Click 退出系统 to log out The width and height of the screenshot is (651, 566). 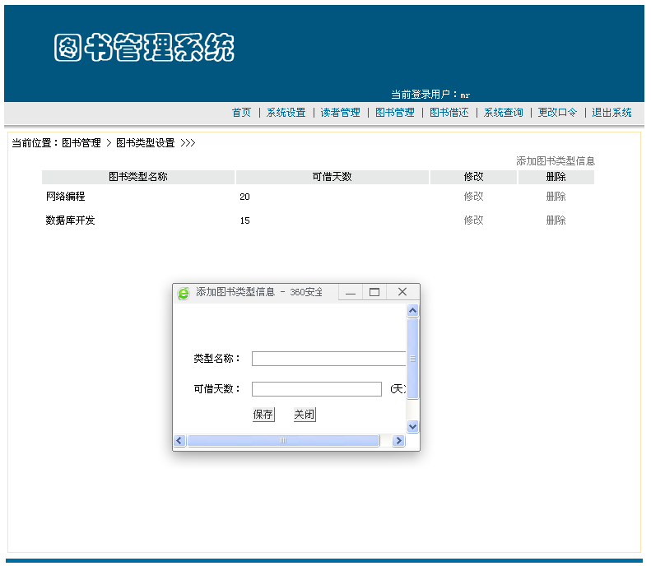point(612,113)
